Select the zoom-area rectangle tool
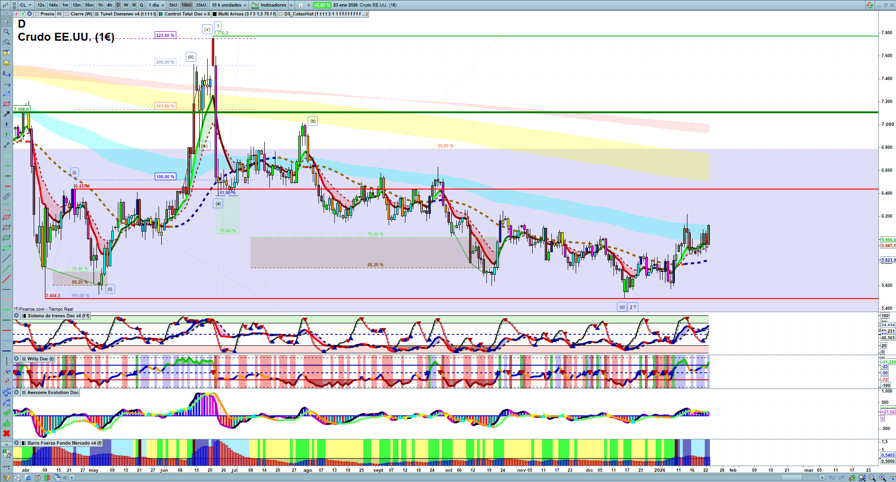This screenshot has width=896, height=482. click(x=7, y=42)
